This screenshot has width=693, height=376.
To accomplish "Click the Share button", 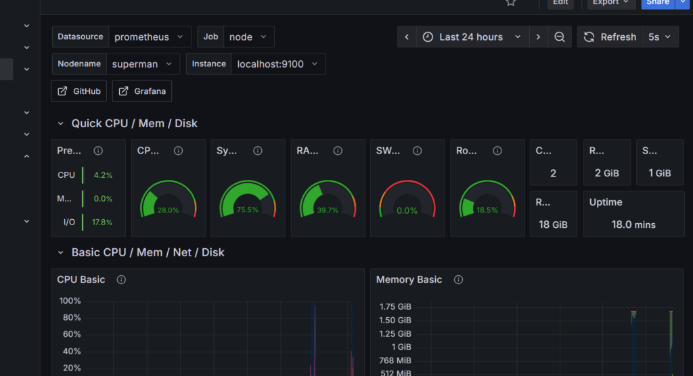I will click(658, 3).
